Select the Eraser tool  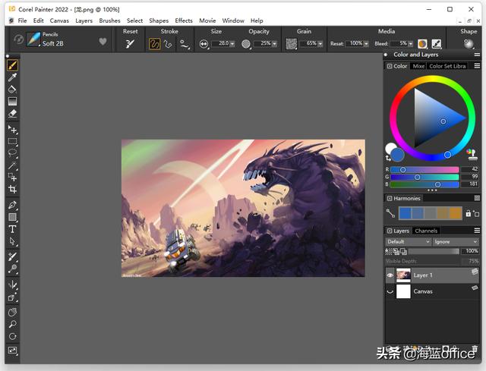point(12,113)
